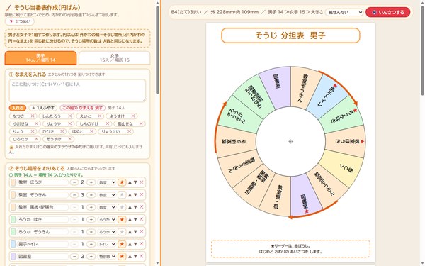Viewport: 425px width, 266px height.
Task: Toggle leader star for 男子トイレ
Action: pos(122,244)
